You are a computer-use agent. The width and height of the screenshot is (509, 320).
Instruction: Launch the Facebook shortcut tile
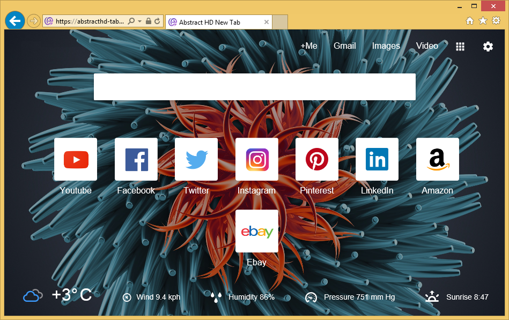[136, 159]
